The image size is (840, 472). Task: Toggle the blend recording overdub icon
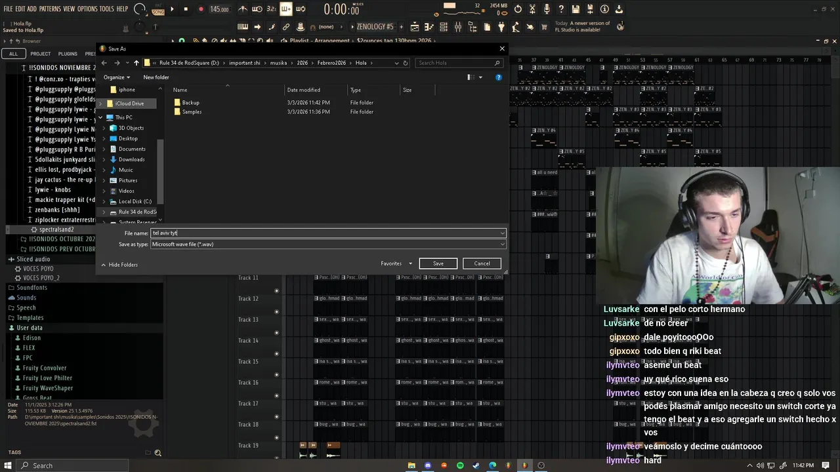(286, 9)
